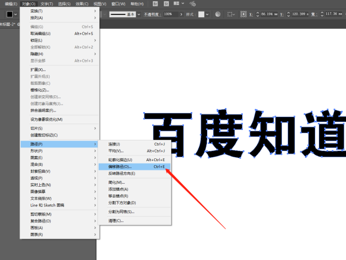Viewport: 346px width, 260px height.
Task: Open the 编辑(E) menu
Action: pyautogui.click(x=11, y=4)
